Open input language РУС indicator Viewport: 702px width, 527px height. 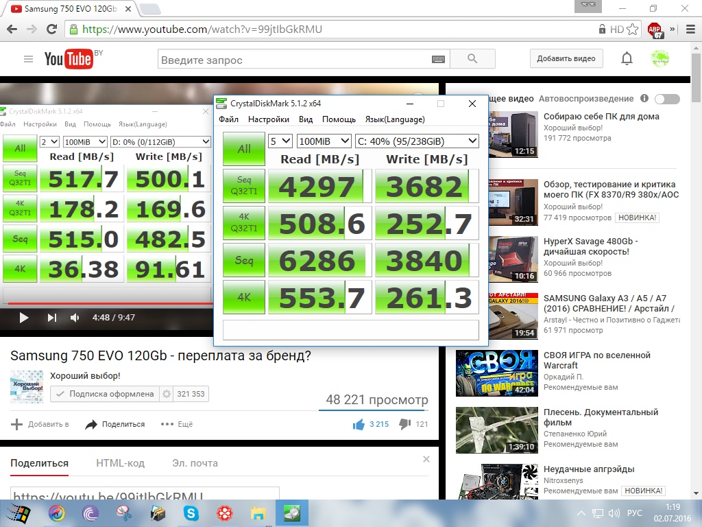634,513
